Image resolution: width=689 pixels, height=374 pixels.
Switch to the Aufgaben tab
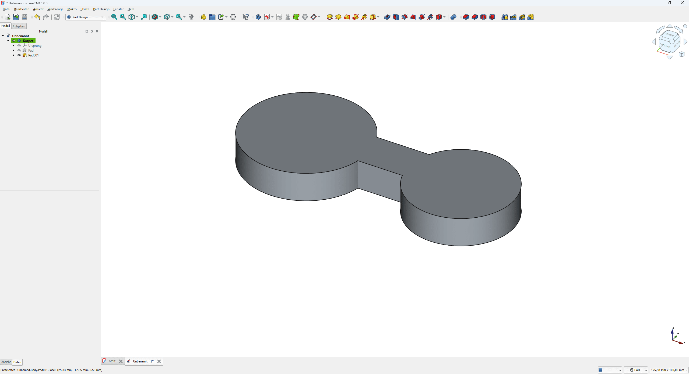point(19,26)
